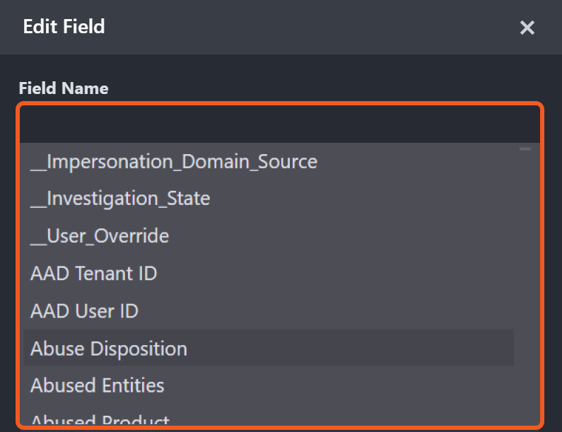This screenshot has width=562, height=432.
Task: Select AAD Tenant ID field
Action: (x=93, y=273)
